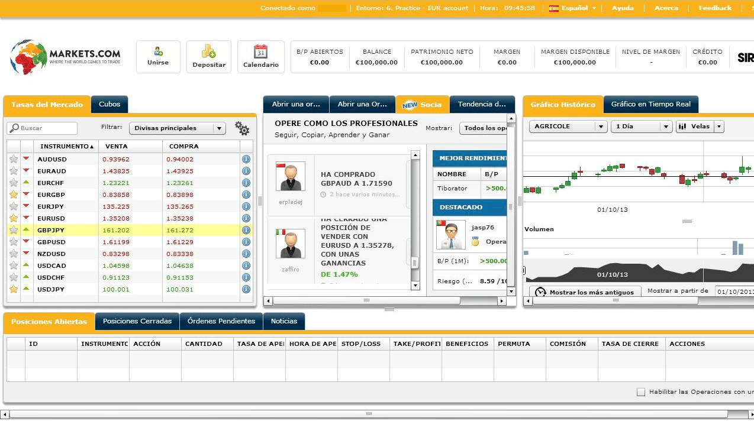Select the Tasas del Mercado tab
The image size is (754, 421).
click(47, 104)
